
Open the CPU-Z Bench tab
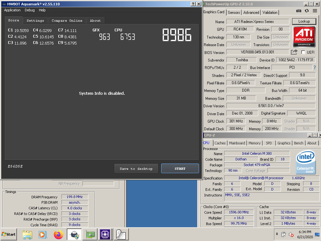point(298,143)
